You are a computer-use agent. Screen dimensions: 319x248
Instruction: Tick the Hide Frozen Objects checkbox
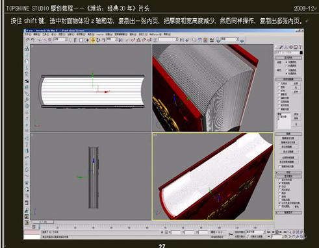(280, 166)
